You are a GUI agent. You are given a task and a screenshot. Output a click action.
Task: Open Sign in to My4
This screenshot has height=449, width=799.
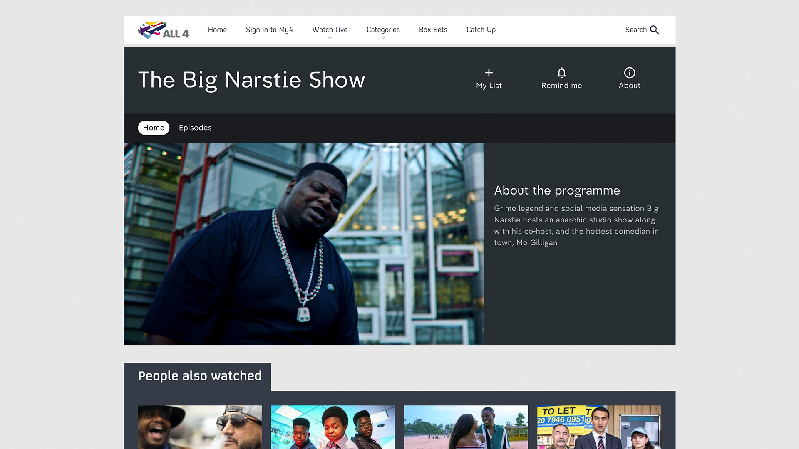(x=270, y=30)
